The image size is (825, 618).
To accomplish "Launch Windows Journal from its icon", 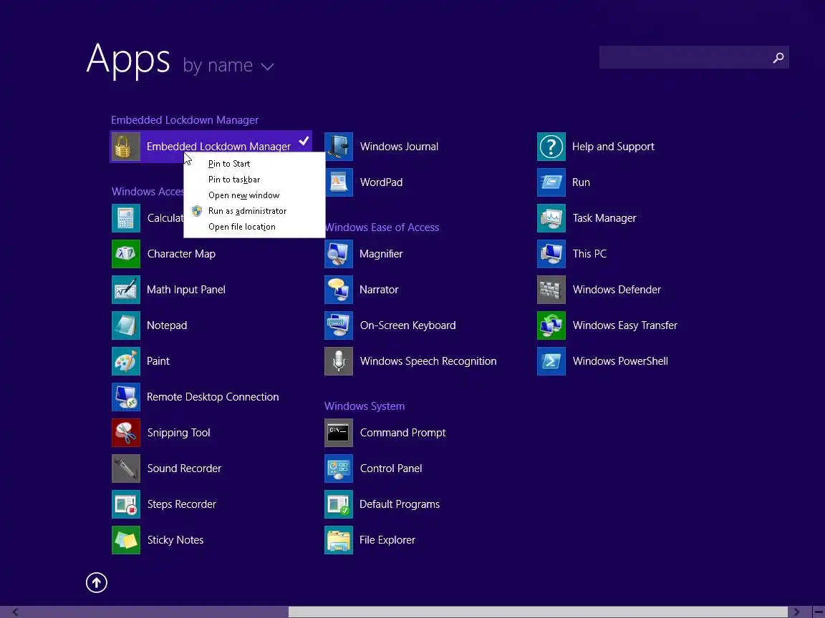I will (x=338, y=147).
